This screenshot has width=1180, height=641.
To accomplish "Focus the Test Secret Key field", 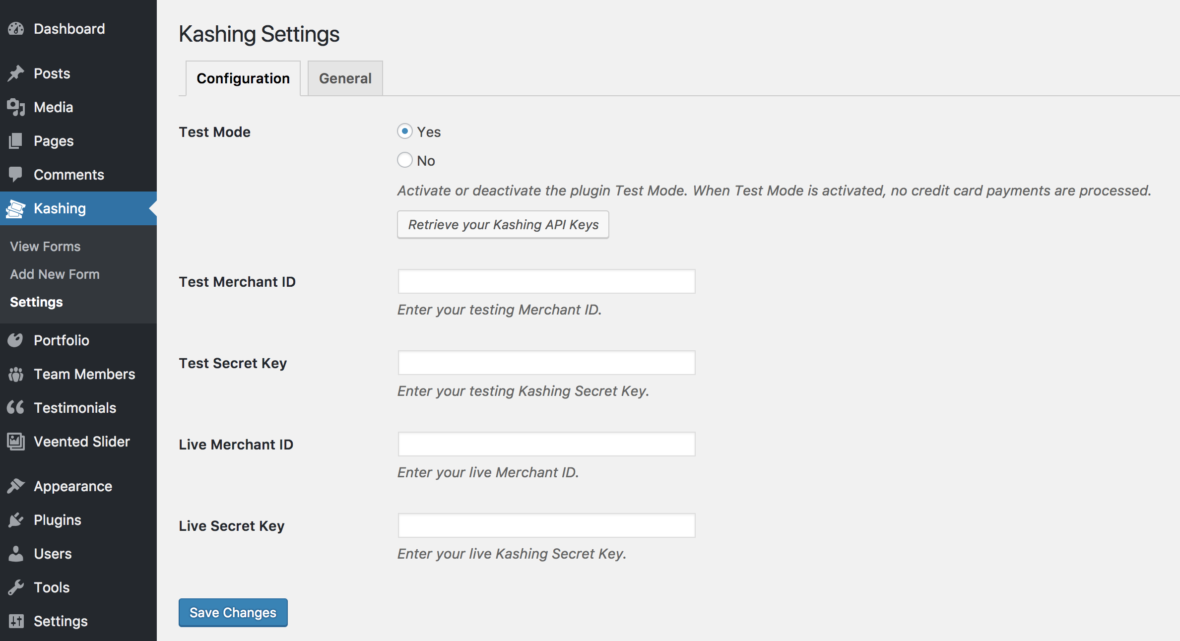I will point(546,363).
